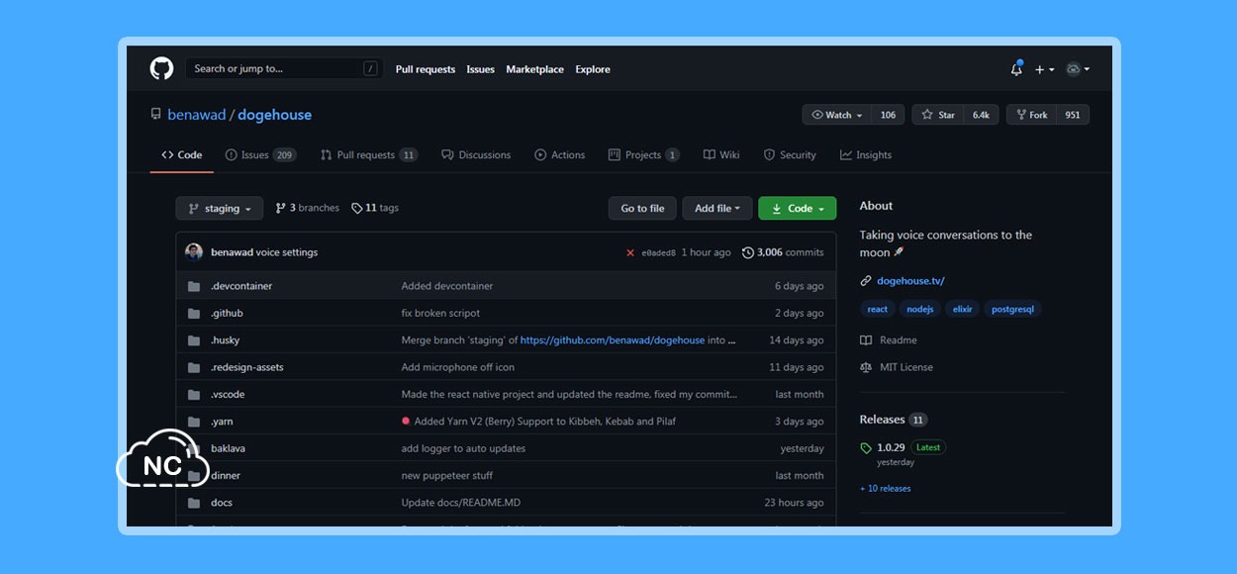Open the docs folder
Image resolution: width=1237 pixels, height=574 pixels.
click(x=222, y=503)
